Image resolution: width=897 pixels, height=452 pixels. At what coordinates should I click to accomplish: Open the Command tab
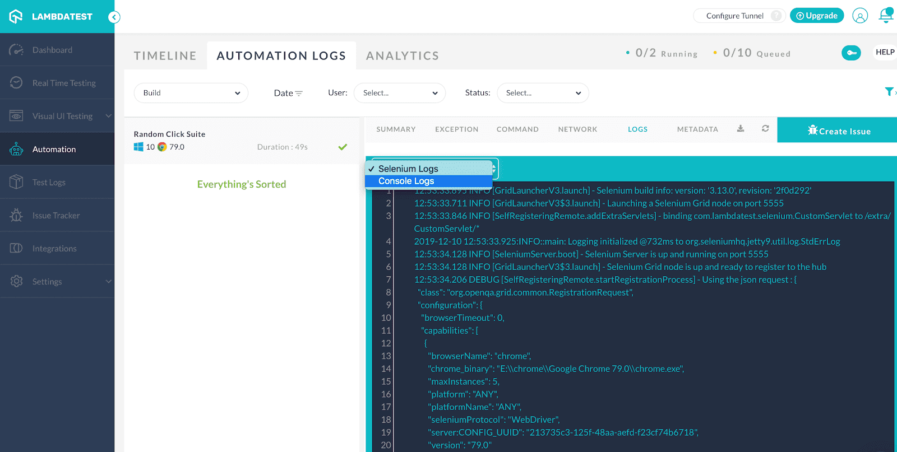point(517,129)
